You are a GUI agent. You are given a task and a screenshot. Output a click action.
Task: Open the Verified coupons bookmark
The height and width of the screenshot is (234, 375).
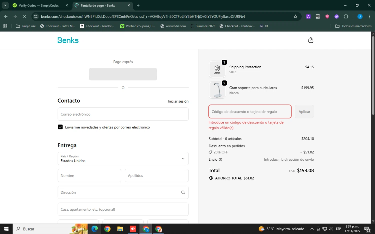(x=137, y=26)
